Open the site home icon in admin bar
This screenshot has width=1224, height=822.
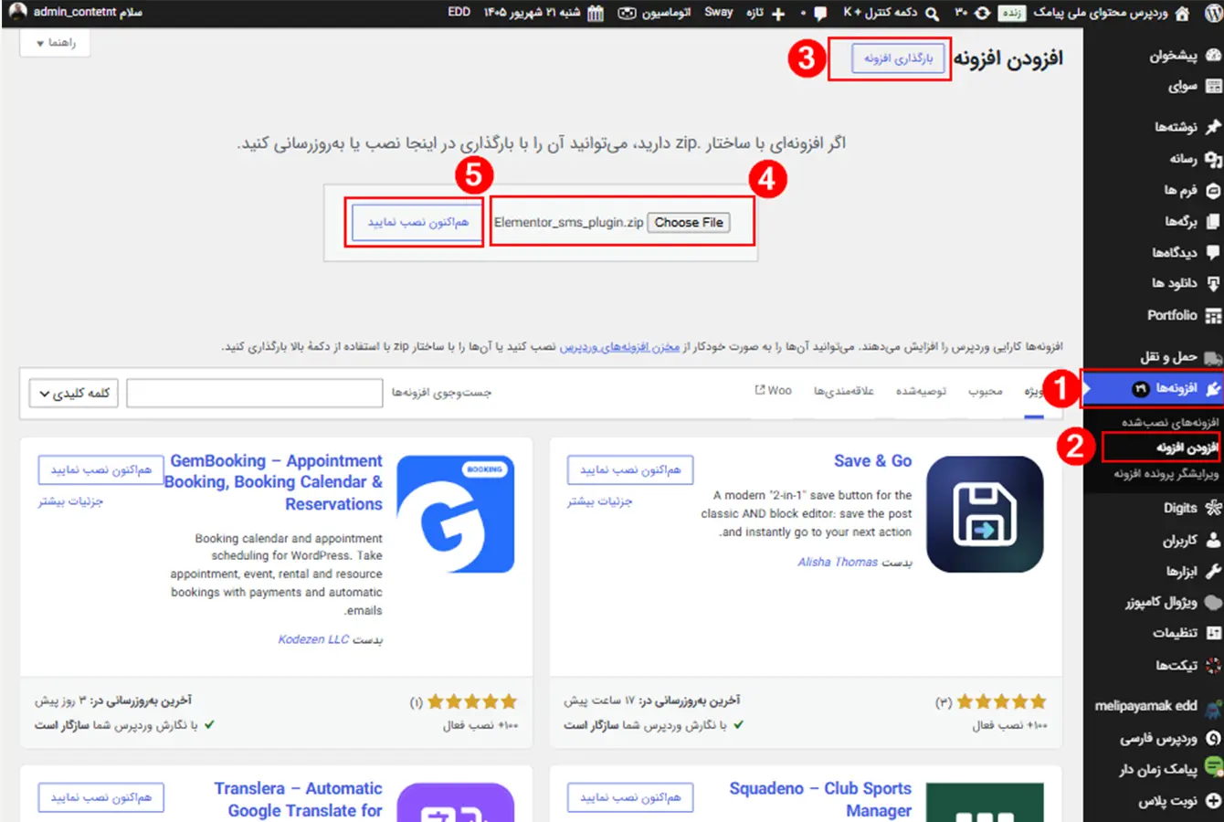[1183, 13]
